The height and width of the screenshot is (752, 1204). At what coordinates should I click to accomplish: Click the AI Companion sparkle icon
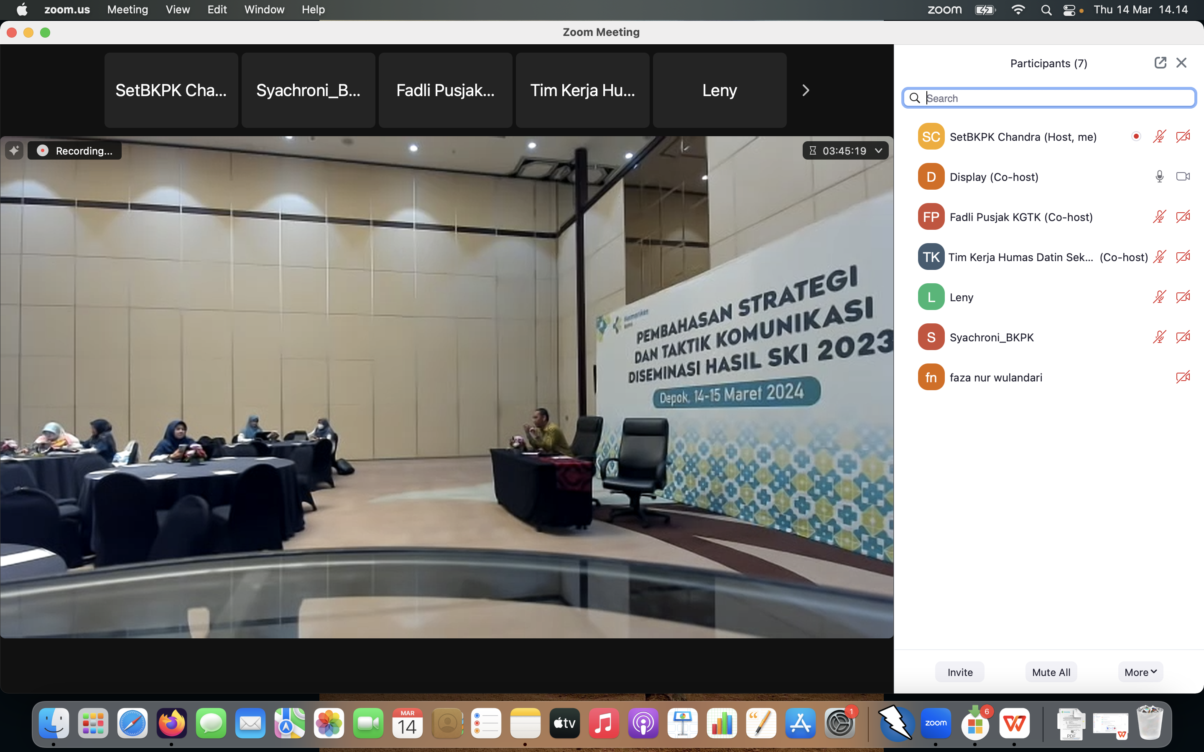click(x=14, y=150)
